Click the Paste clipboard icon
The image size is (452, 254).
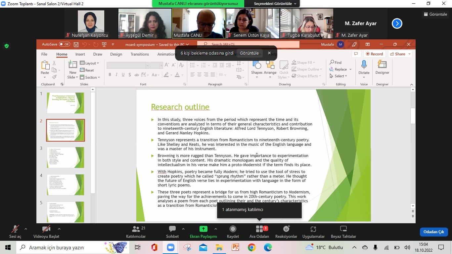point(45,65)
